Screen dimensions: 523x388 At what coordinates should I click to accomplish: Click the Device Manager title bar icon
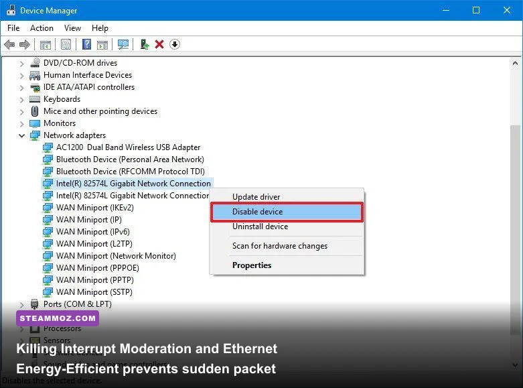pos(11,10)
